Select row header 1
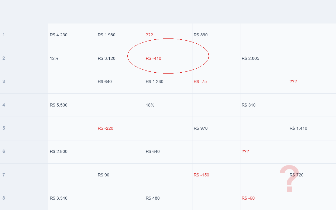The height and width of the screenshot is (210, 336). pyautogui.click(x=24, y=35)
